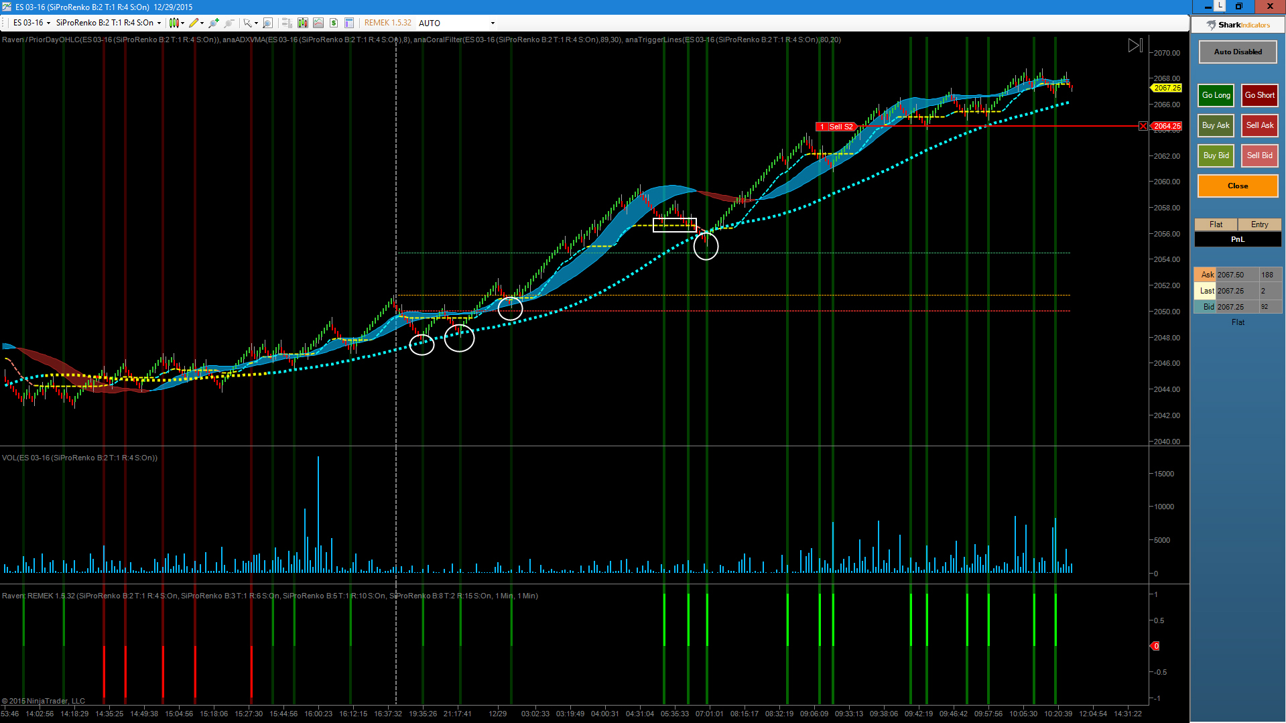Click the candlestick chart style icon
The height and width of the screenshot is (723, 1286).
tap(174, 23)
